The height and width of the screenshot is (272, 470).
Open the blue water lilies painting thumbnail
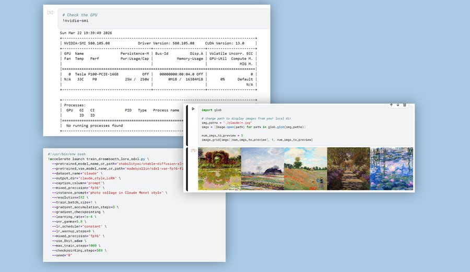coord(392,169)
